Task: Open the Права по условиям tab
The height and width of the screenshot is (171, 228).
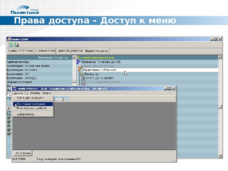Action: [x=70, y=51]
